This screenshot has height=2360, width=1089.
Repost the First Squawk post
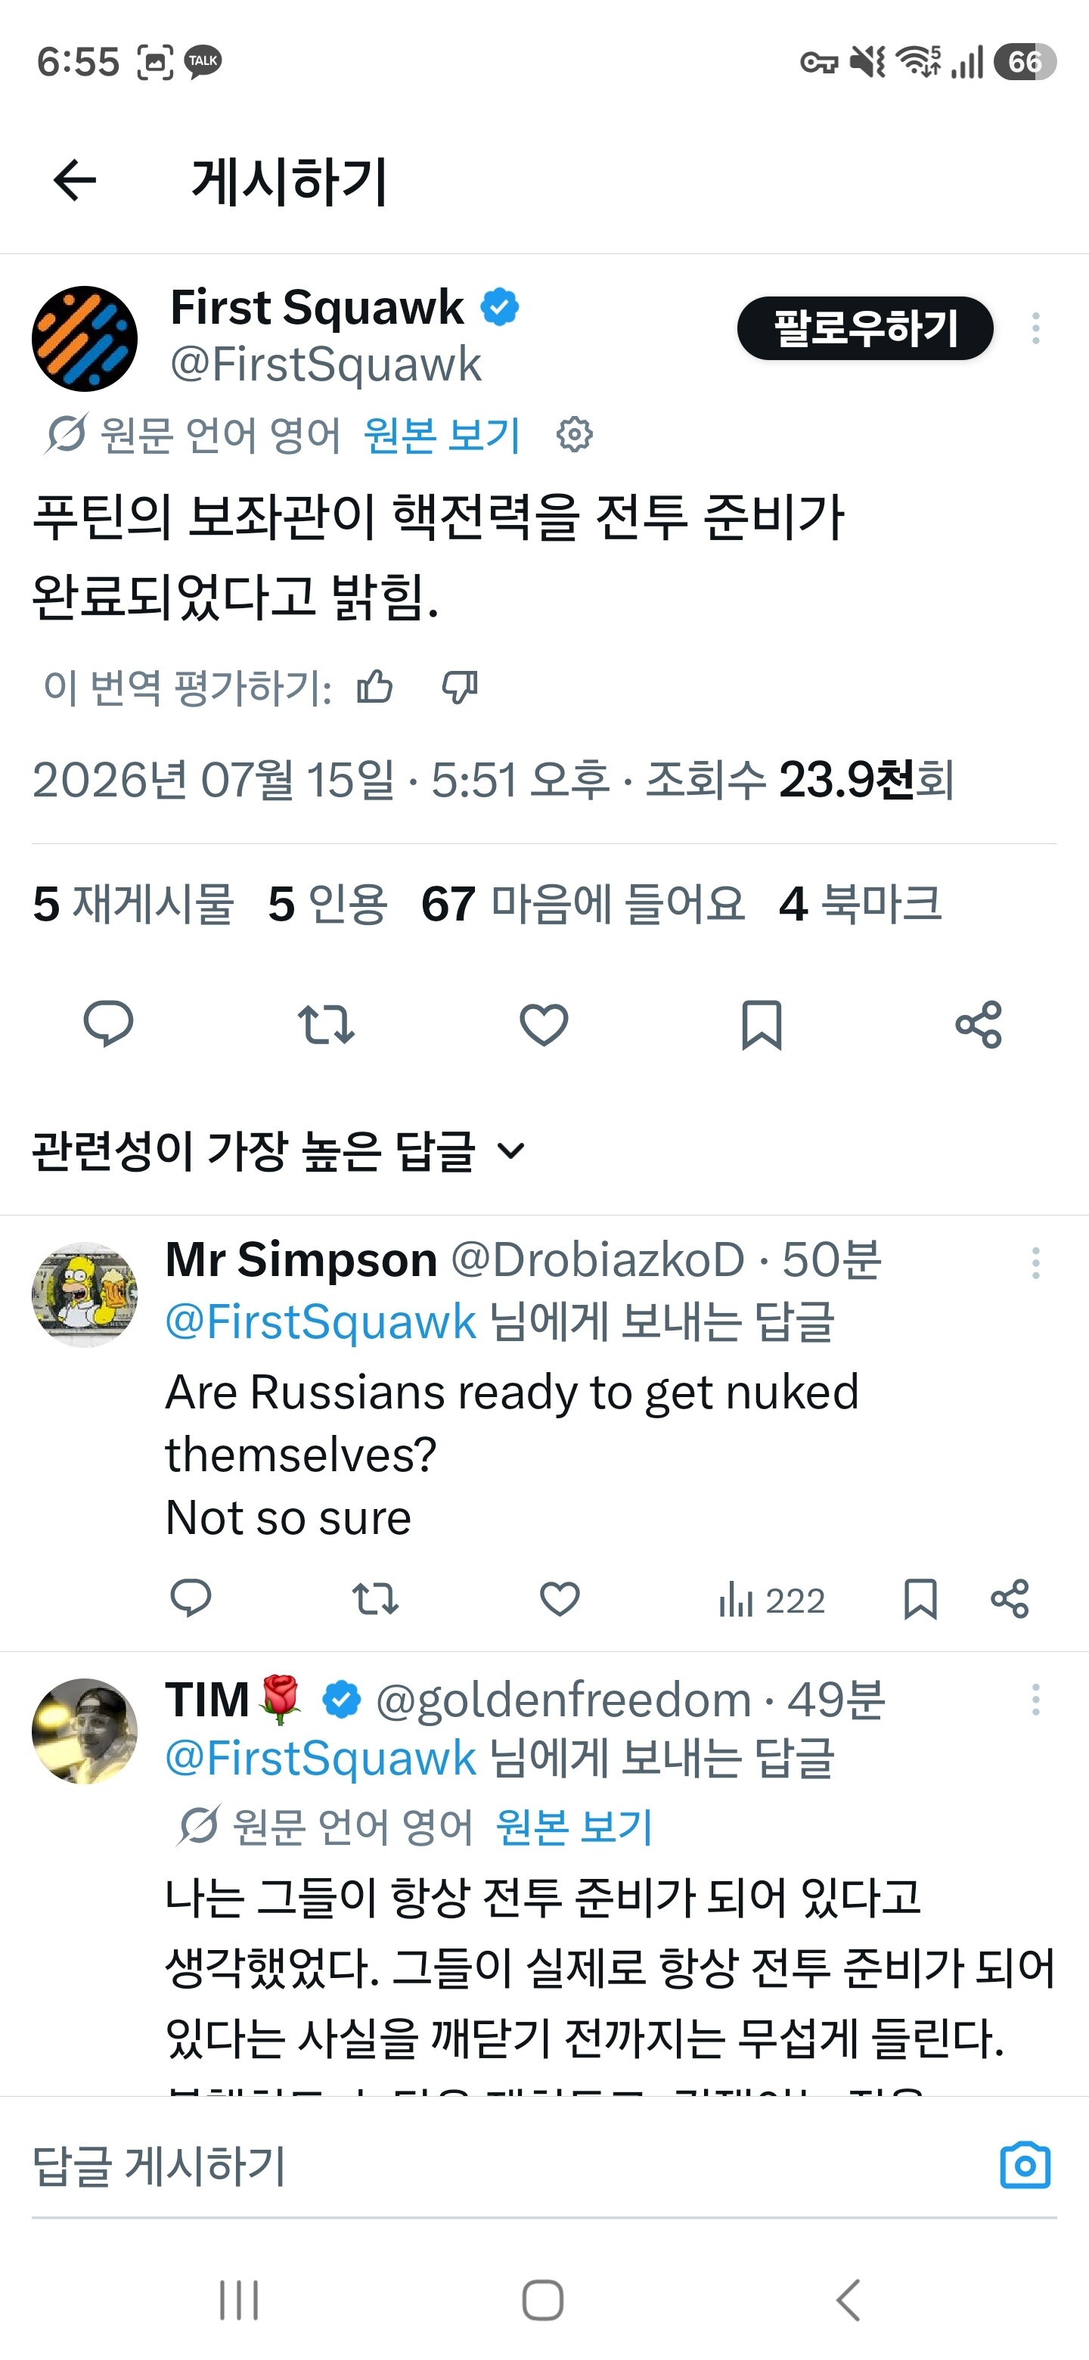click(x=326, y=1024)
